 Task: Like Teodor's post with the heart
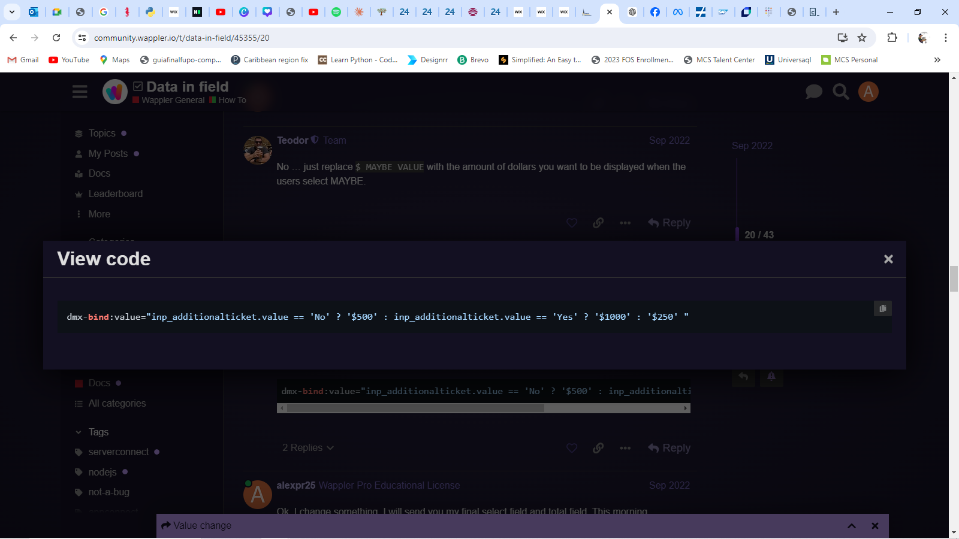(x=572, y=223)
